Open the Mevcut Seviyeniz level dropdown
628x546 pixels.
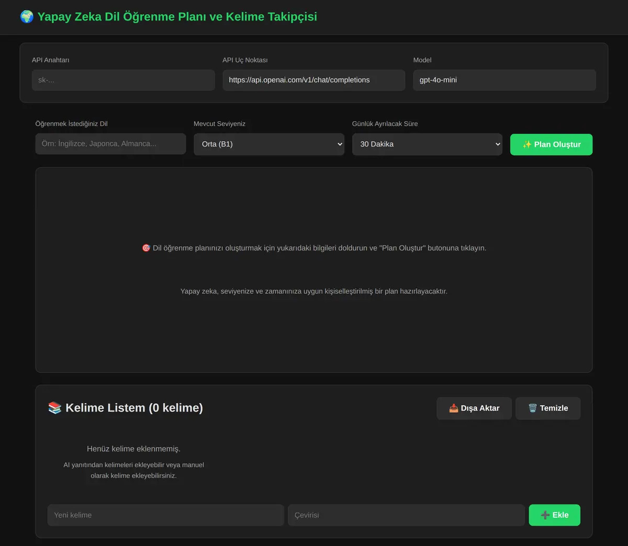[x=270, y=144]
